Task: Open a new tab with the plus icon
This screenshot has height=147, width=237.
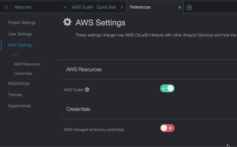Action: 189,8
